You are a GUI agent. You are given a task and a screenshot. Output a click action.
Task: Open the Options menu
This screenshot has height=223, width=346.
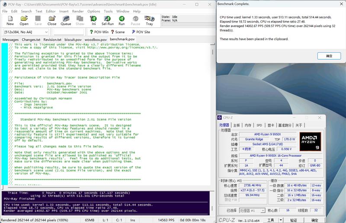(93, 11)
